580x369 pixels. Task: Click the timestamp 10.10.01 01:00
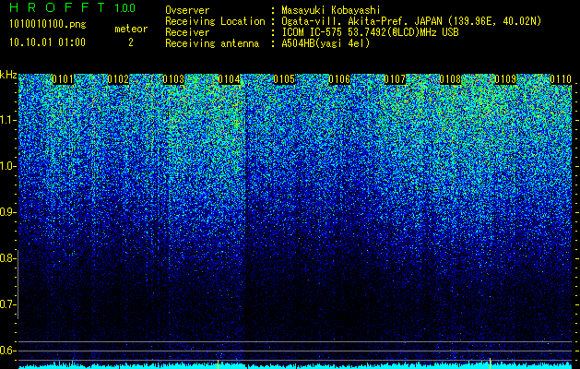click(x=47, y=42)
